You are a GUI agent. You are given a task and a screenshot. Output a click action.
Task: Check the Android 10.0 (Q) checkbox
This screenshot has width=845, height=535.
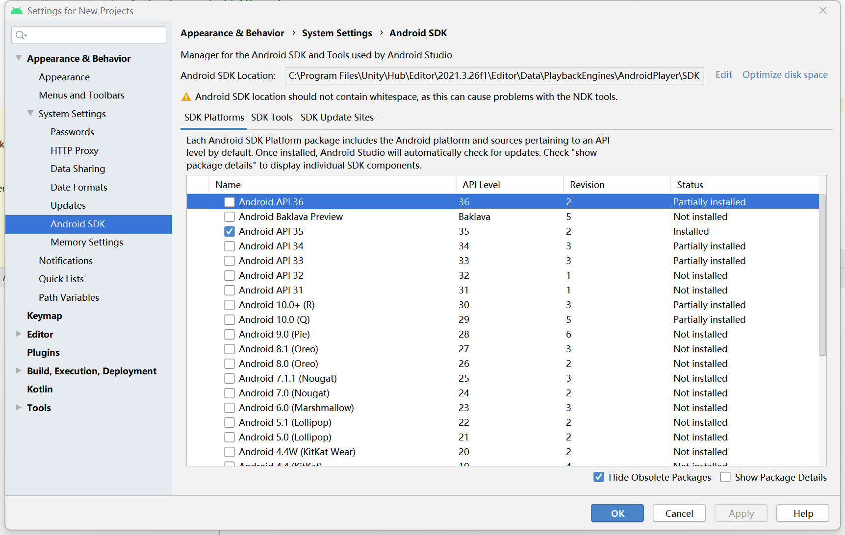(230, 319)
